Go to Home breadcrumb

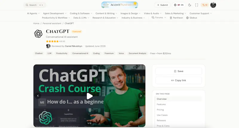tap(36, 24)
